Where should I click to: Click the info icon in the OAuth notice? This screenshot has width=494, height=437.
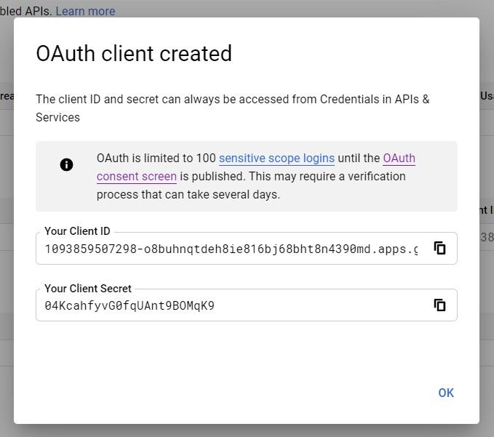(66, 164)
